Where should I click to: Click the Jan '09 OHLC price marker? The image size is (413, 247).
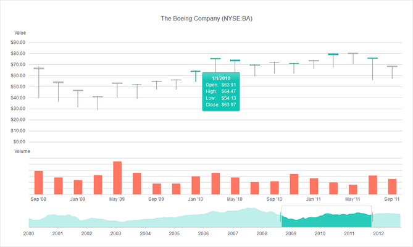tap(78, 98)
